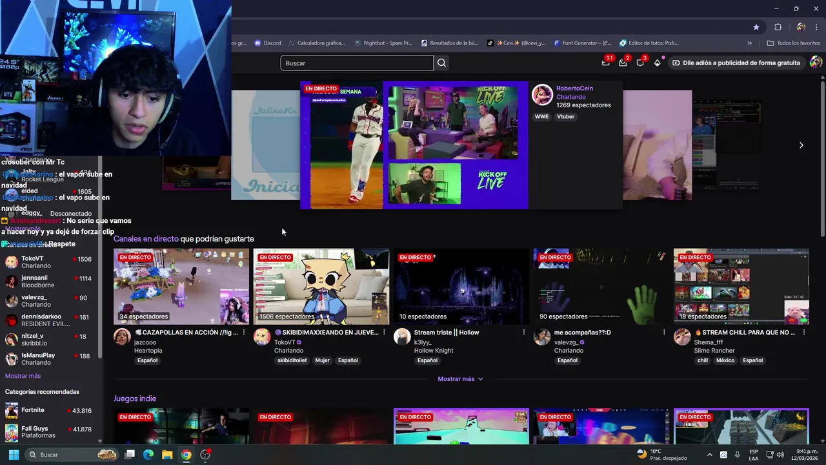826x465 pixels.
Task: Click the Twitch search input field
Action: 357,63
